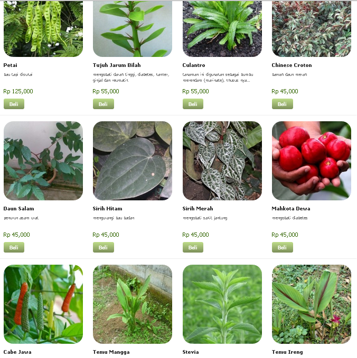Add Chinese Croton via Beli button
Image resolution: width=357 pixels, height=358 pixels.
point(282,104)
